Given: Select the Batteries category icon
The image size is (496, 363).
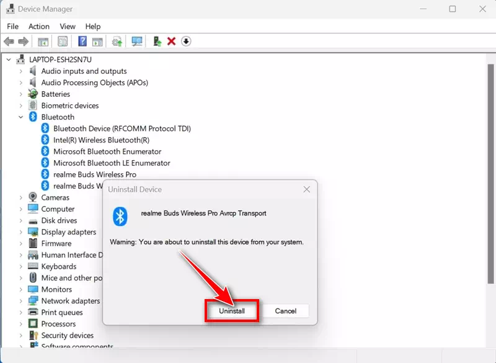Looking at the screenshot, I should click(x=33, y=94).
